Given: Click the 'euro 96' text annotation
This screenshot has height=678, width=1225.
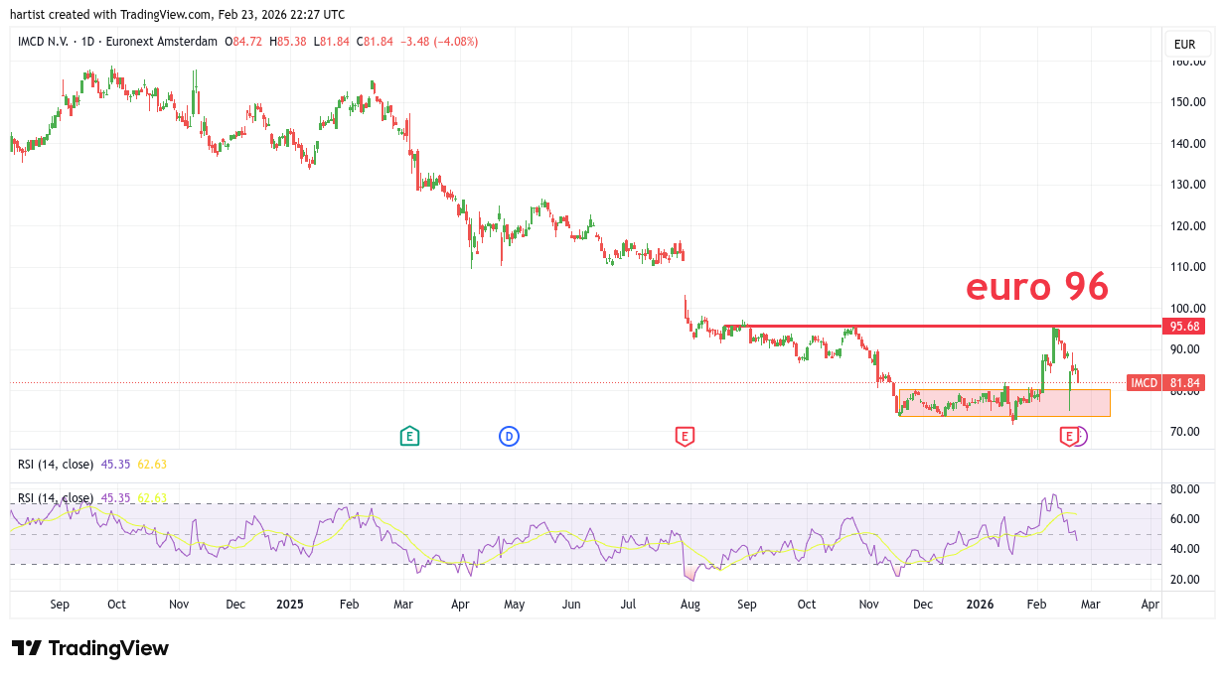Looking at the screenshot, I should [x=1036, y=287].
